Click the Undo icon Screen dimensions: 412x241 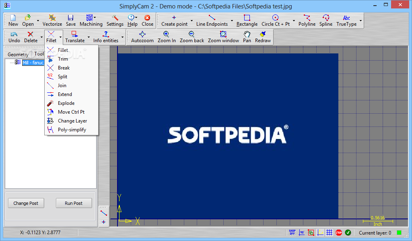pyautogui.click(x=14, y=34)
